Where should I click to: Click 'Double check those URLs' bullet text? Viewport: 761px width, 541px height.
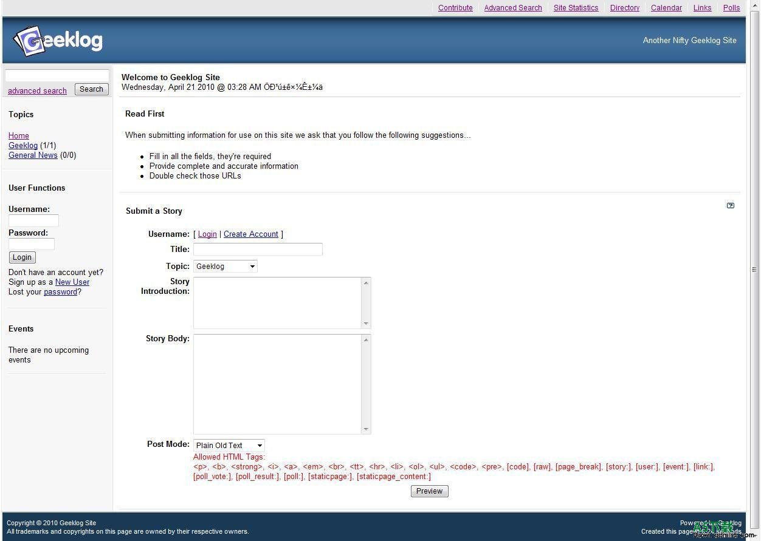(x=195, y=175)
